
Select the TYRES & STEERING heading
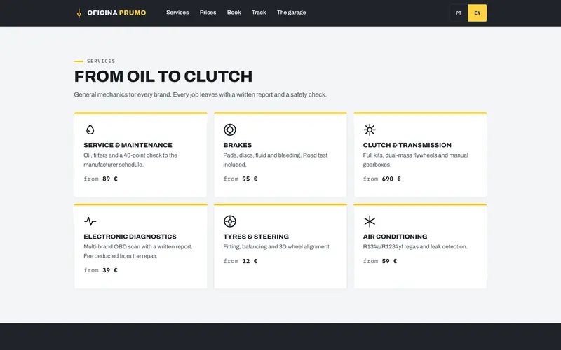click(x=256, y=237)
